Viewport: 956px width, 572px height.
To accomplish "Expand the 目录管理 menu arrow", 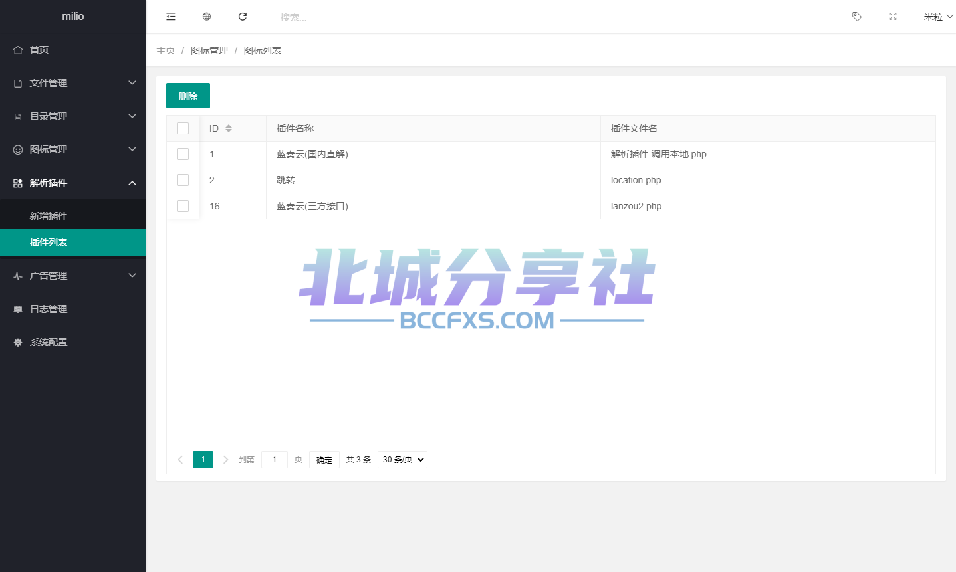I will click(x=132, y=116).
